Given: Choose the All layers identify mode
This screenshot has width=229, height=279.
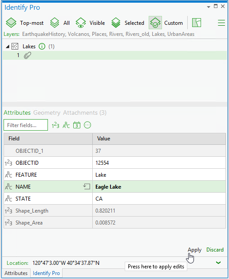Looking at the screenshot, I should (x=60, y=23).
